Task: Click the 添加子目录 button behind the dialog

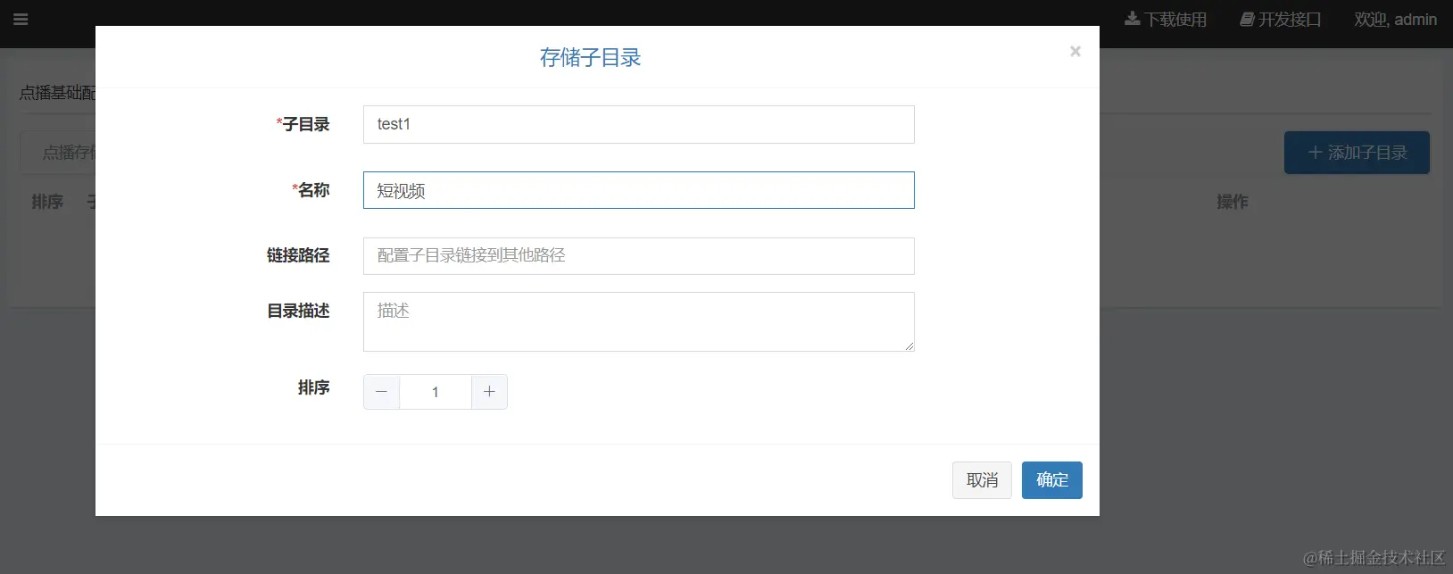Action: 1357,153
